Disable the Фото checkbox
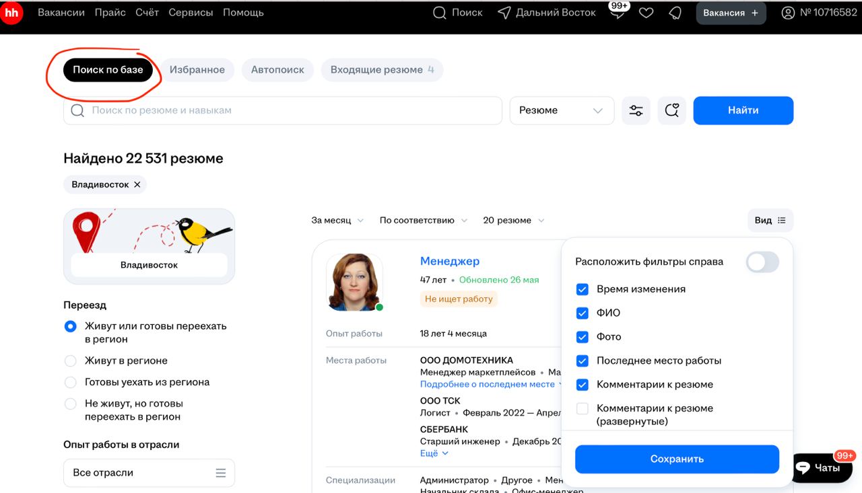Screen dimensions: 862x493 [x=582, y=336]
